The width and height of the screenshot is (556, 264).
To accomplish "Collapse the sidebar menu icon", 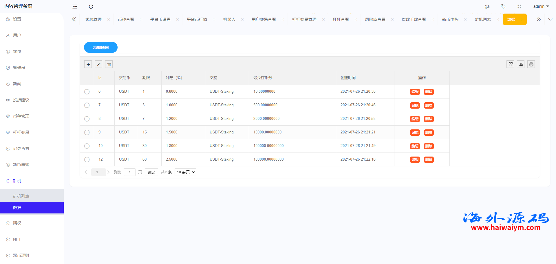I will coord(75,7).
